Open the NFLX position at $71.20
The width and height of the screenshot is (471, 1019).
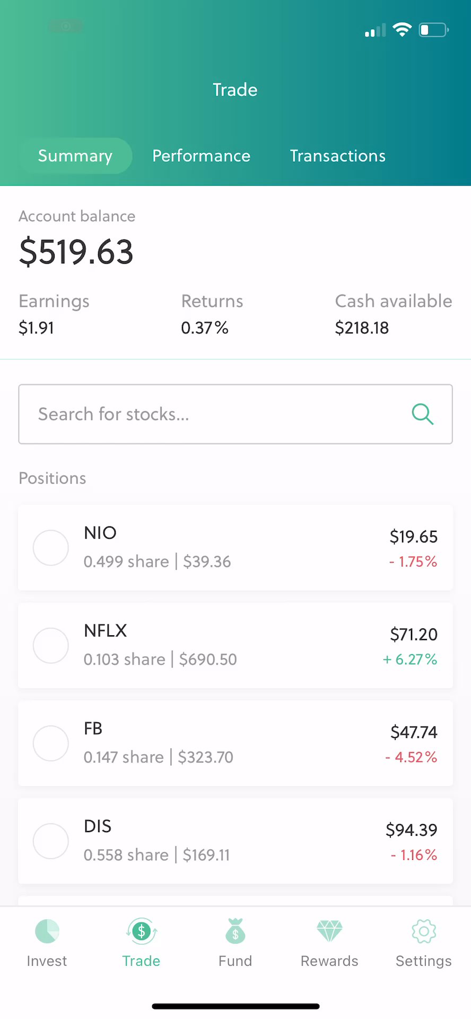pos(235,645)
